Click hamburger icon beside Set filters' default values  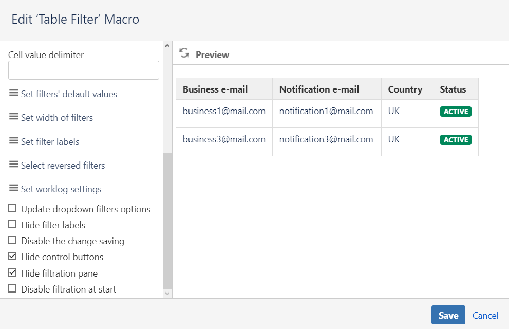[14, 93]
